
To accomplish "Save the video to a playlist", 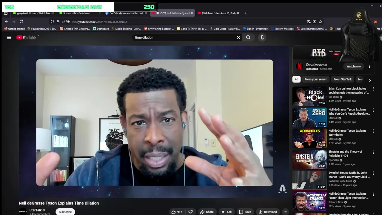I will (x=245, y=212).
